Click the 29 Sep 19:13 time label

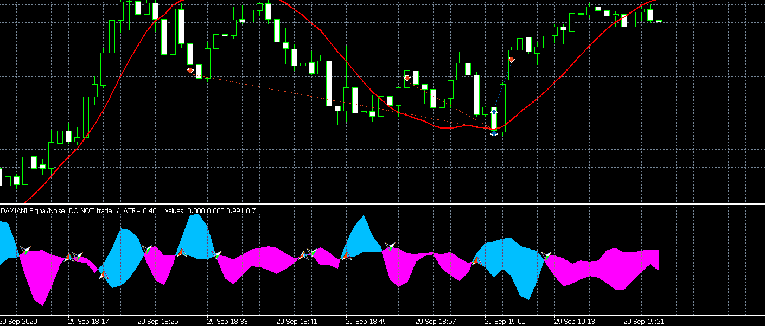(576, 321)
